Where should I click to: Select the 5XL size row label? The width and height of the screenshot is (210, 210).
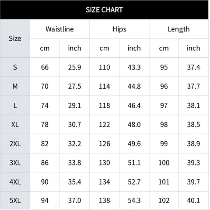[x=15, y=200]
